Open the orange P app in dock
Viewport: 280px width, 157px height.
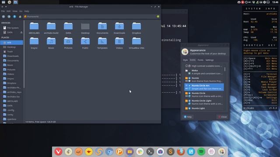[119, 152]
